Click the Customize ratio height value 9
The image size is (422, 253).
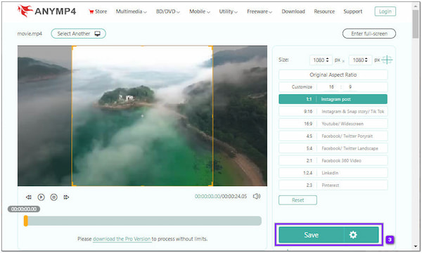tap(350, 87)
